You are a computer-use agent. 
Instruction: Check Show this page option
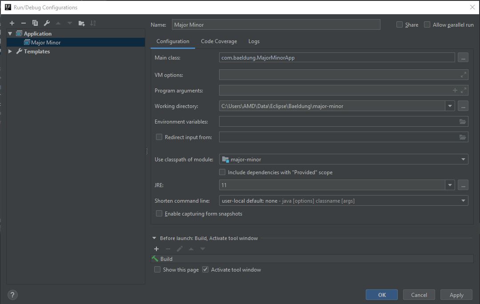[x=157, y=269]
